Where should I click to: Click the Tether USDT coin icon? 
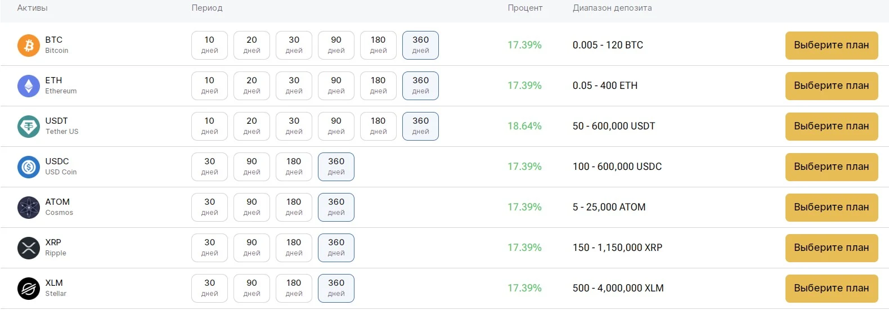(29, 127)
